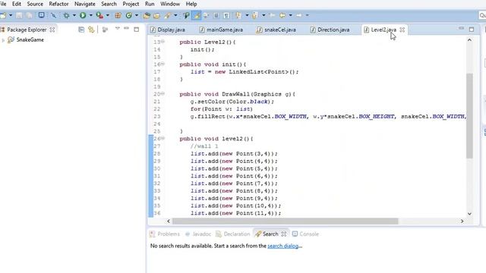Click the Previous Annotation icon
The height and width of the screenshot is (273, 486).
point(255,15)
